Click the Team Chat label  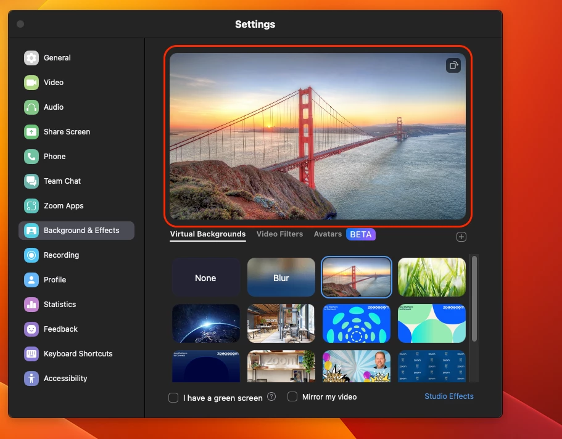62,181
